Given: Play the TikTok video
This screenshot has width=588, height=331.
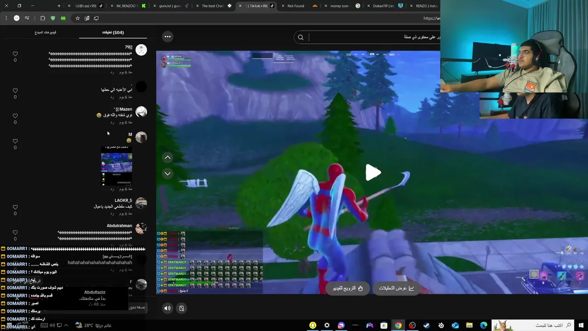Looking at the screenshot, I should 373,173.
